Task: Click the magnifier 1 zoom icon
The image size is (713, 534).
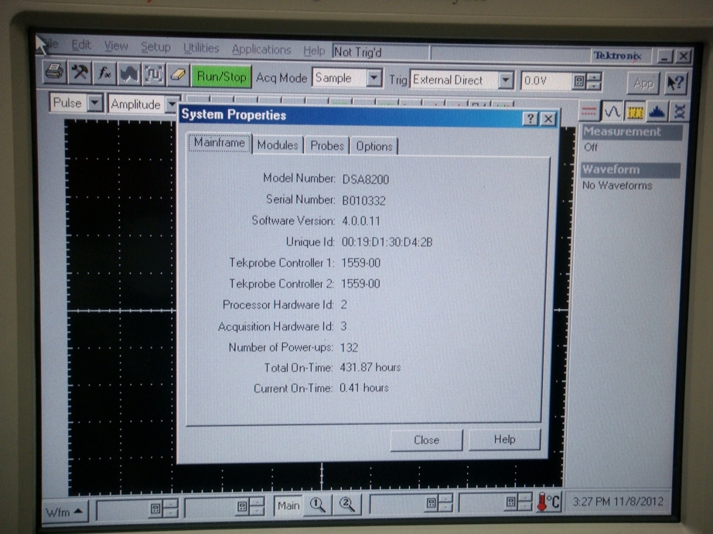Action: pyautogui.click(x=318, y=505)
